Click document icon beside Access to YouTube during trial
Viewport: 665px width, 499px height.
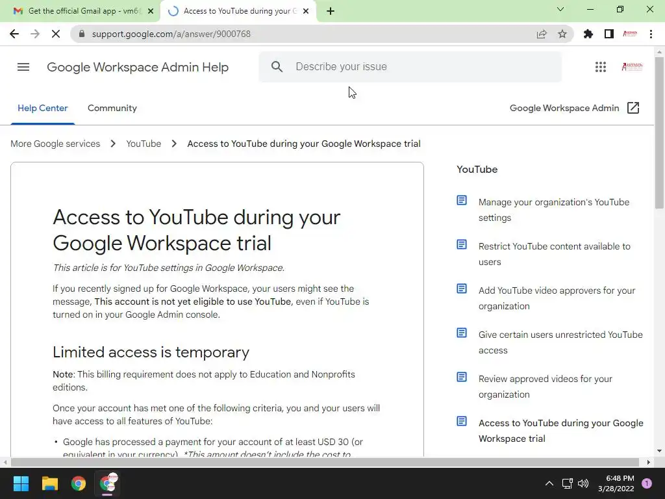pos(462,421)
